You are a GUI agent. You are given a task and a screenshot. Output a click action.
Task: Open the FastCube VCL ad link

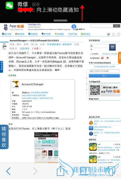point(34,25)
